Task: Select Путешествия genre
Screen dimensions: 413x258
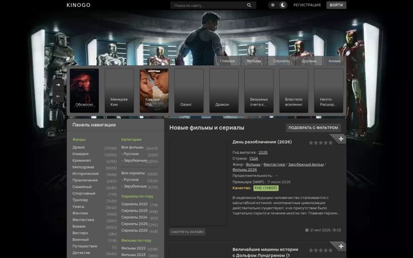Action: [84, 246]
